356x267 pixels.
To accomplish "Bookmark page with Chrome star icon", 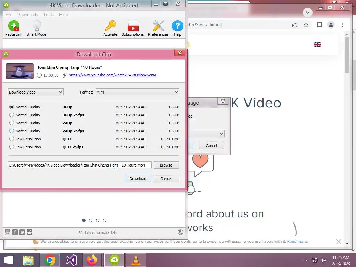I will (306, 25).
